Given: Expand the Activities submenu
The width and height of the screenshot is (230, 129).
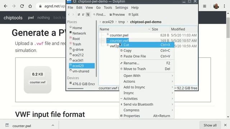Looking at the screenshot, I should [x=147, y=99].
